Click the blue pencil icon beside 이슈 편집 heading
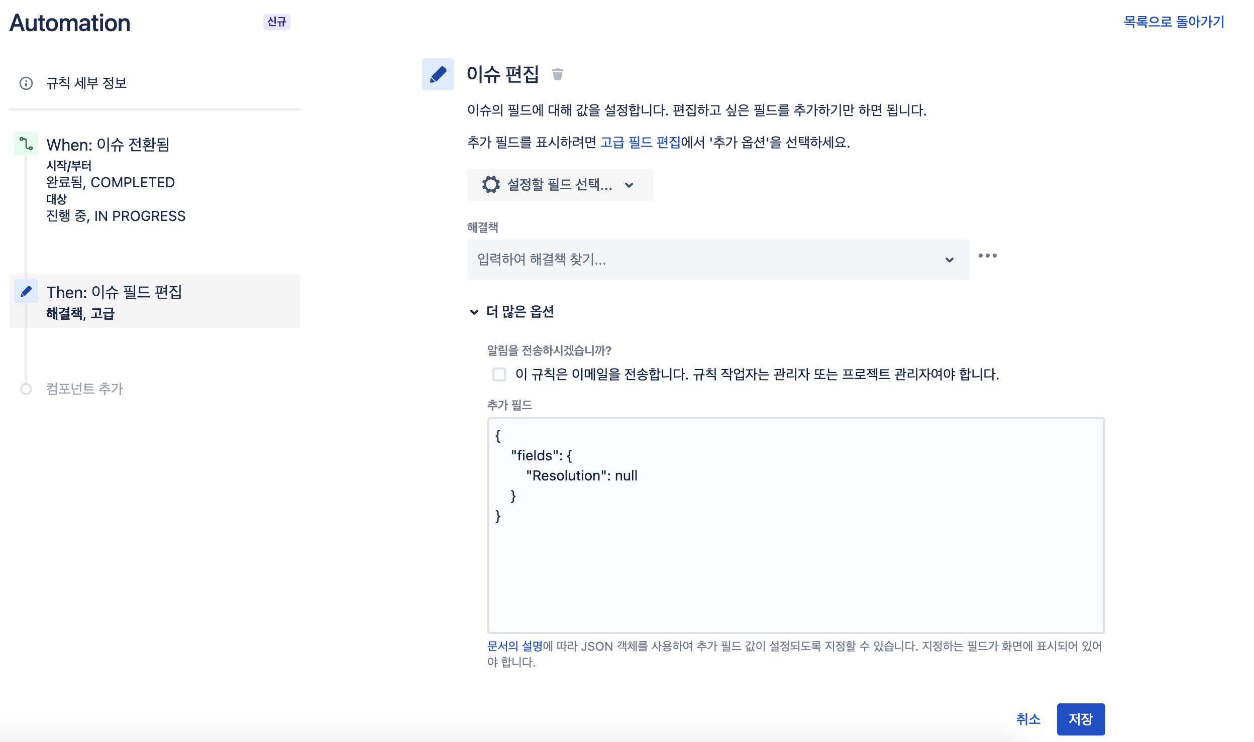1254x742 pixels. pos(438,75)
